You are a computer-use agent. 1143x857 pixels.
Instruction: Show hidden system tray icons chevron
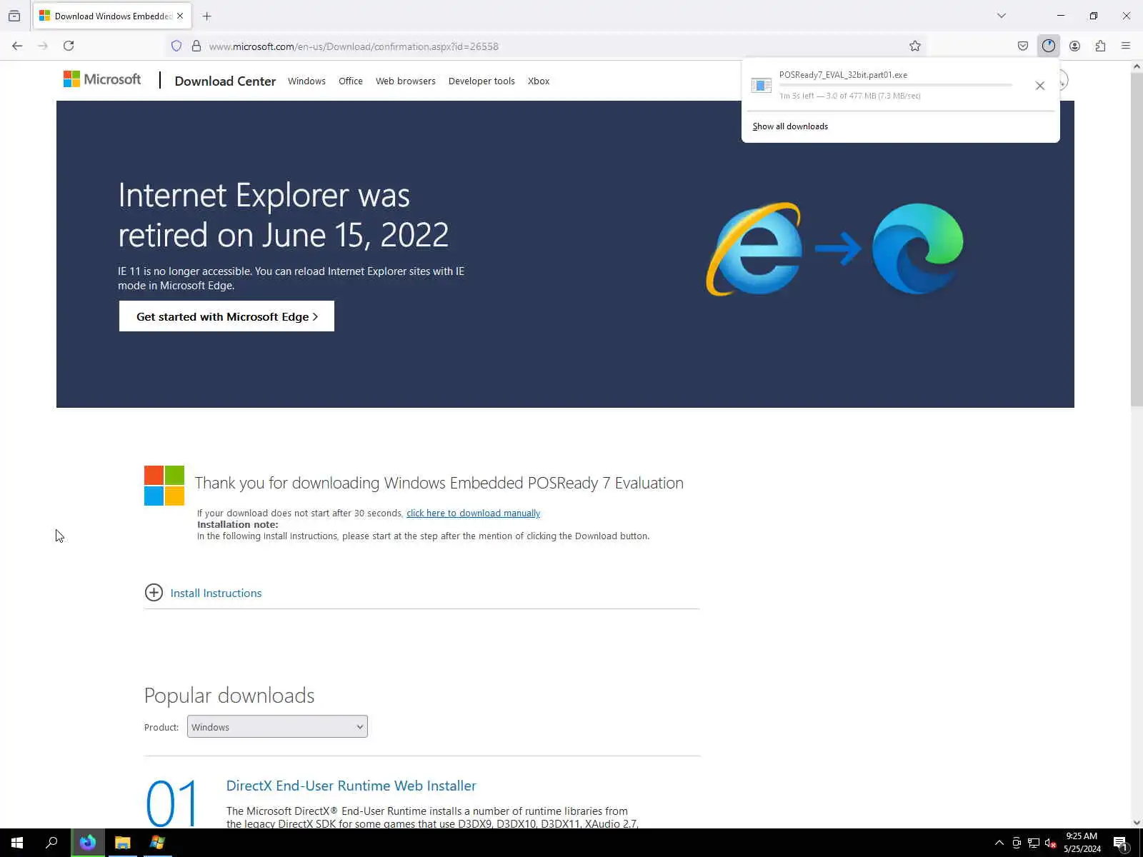click(x=999, y=843)
